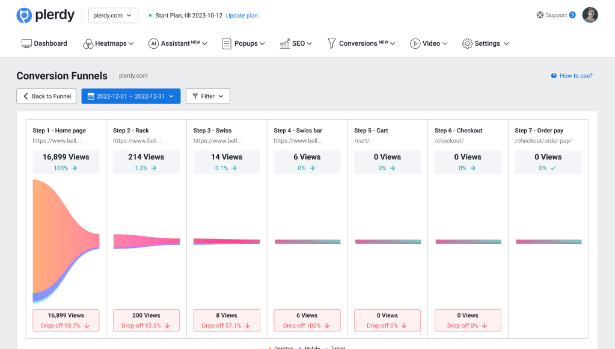Open the Settings gear icon
Image resolution: width=615 pixels, height=349 pixels.
467,43
